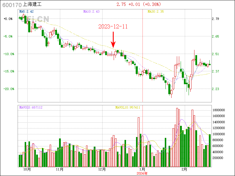Select the 1月 label on the time axis

142,170
